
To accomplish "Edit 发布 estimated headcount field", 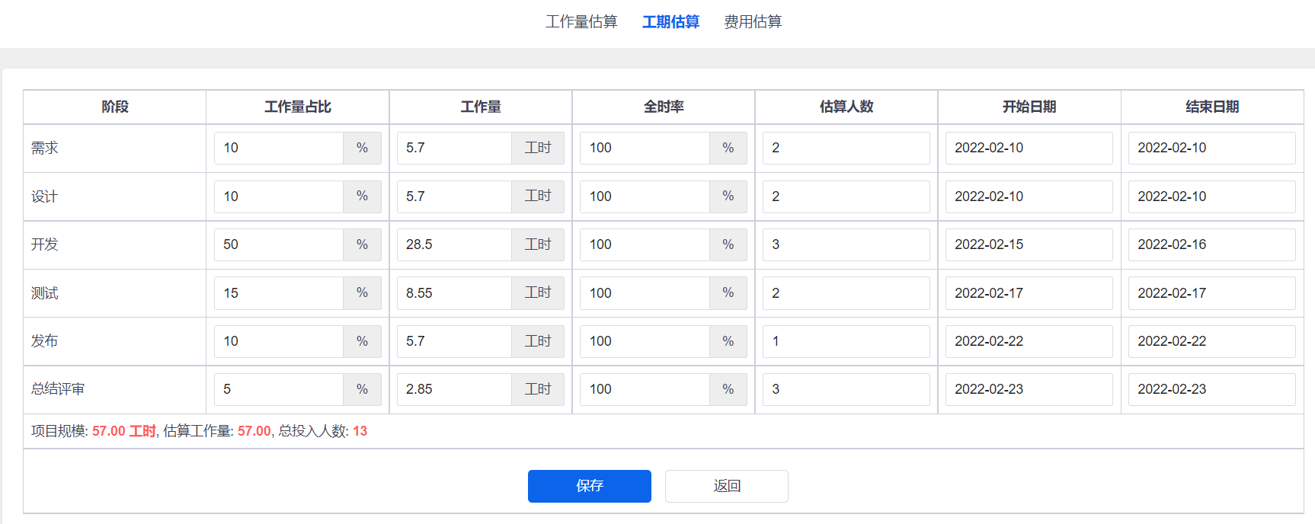I will point(846,341).
